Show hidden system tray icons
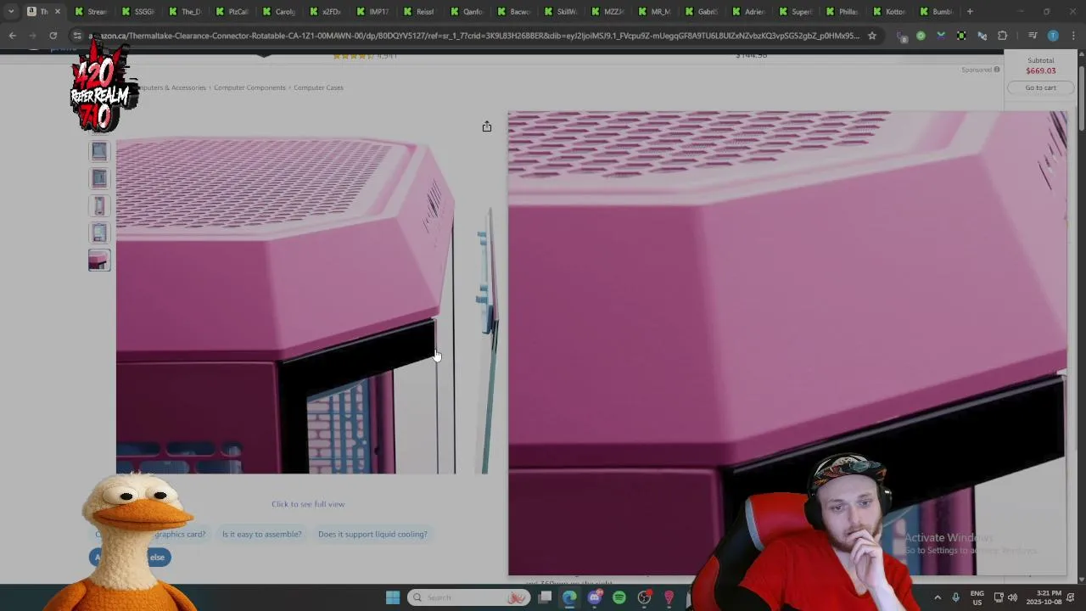 938,597
